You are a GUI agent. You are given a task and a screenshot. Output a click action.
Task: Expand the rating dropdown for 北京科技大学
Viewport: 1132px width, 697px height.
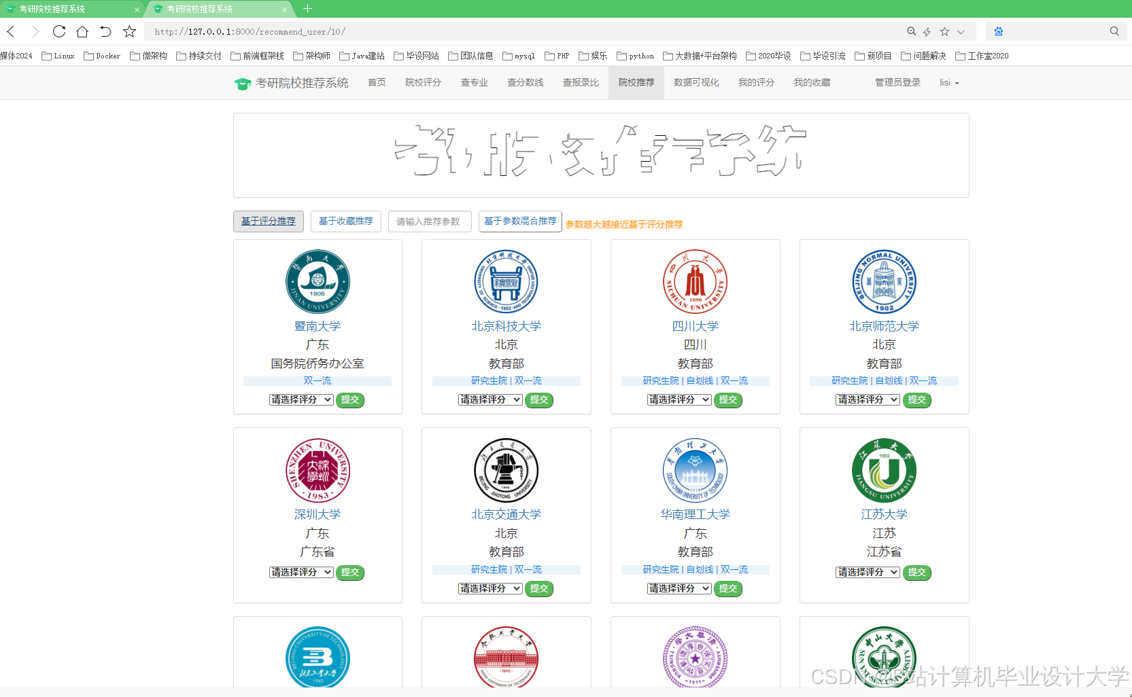pyautogui.click(x=490, y=399)
